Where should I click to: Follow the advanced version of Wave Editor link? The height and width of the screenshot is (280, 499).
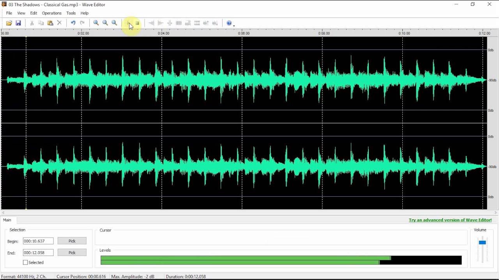450,220
